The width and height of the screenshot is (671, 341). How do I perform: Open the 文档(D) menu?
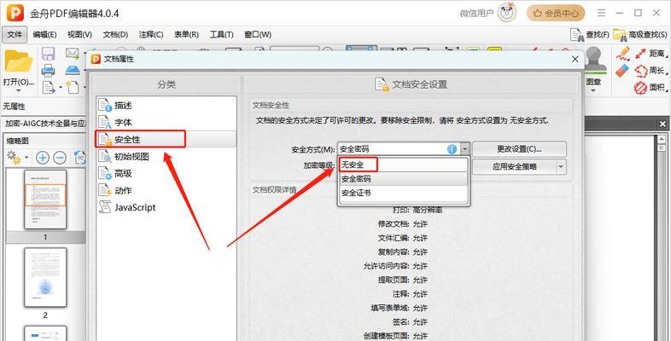point(115,35)
